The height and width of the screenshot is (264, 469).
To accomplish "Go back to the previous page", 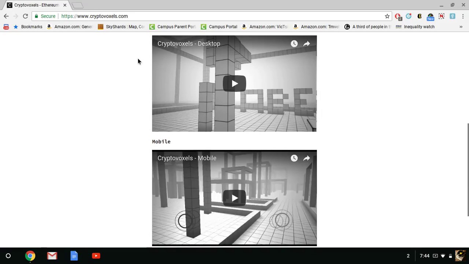I will click(x=6, y=16).
